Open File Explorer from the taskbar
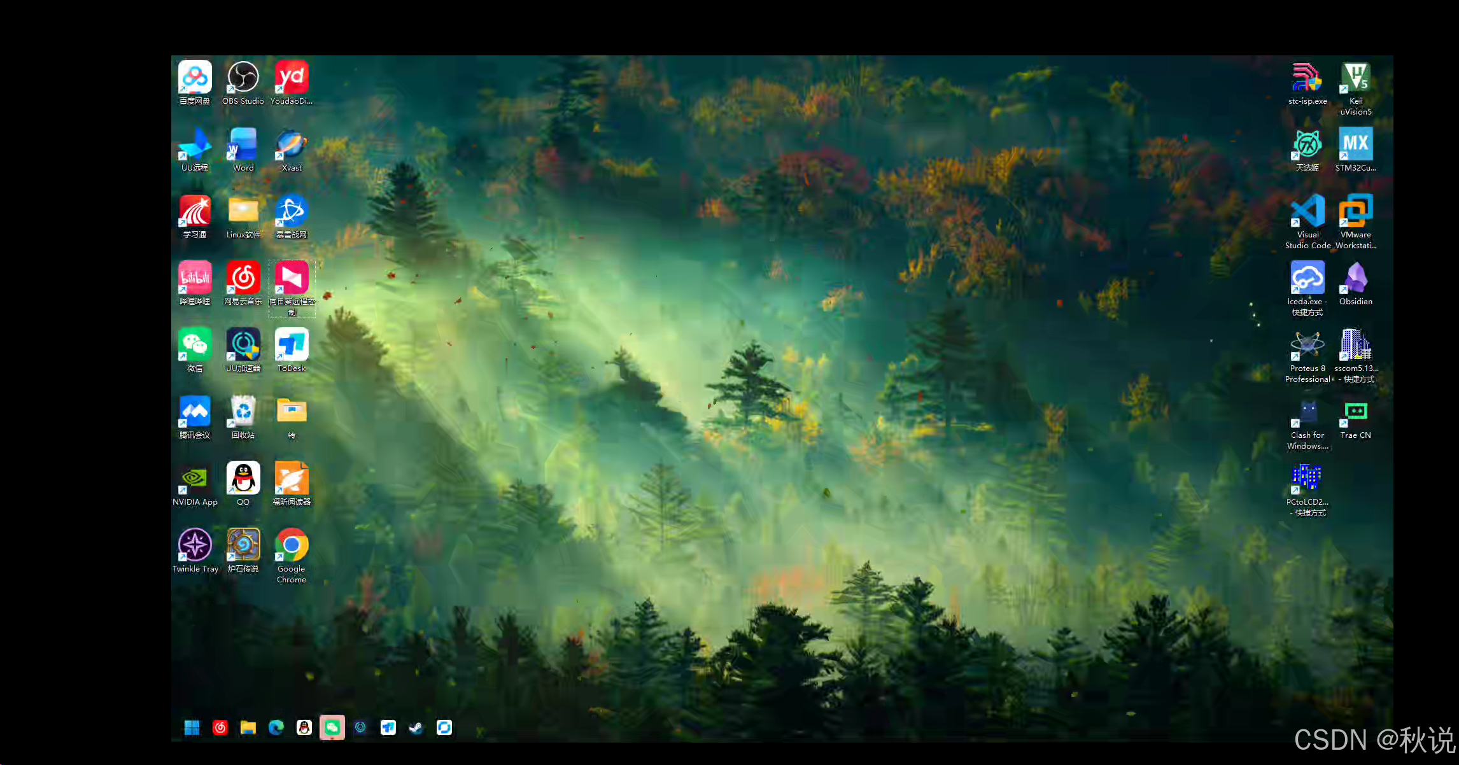 [x=248, y=727]
